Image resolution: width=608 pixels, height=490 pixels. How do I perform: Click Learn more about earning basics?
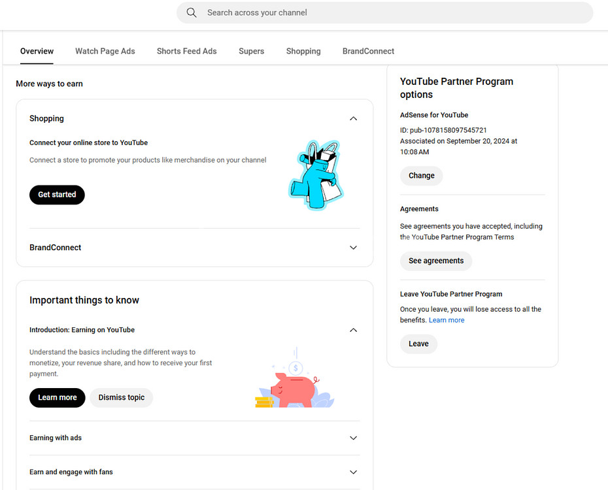click(58, 398)
